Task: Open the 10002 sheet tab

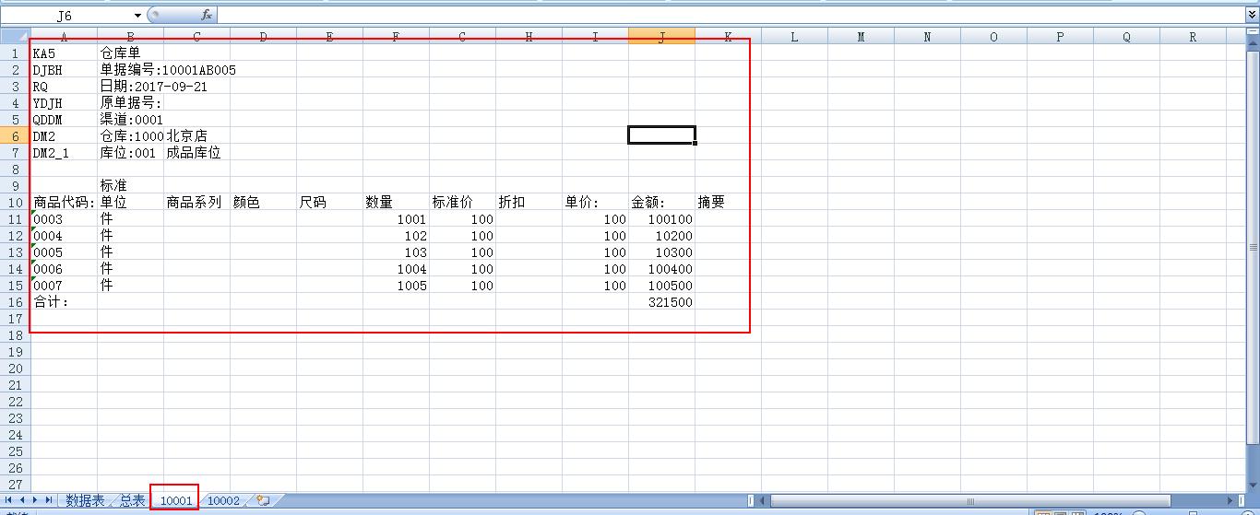Action: click(x=223, y=500)
